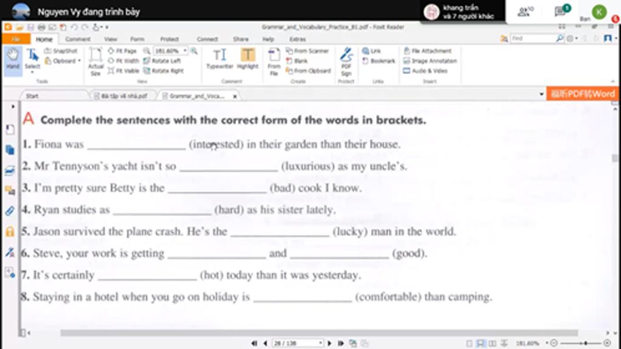Open the View ribbon tab
This screenshot has height=349, width=621.
(110, 39)
